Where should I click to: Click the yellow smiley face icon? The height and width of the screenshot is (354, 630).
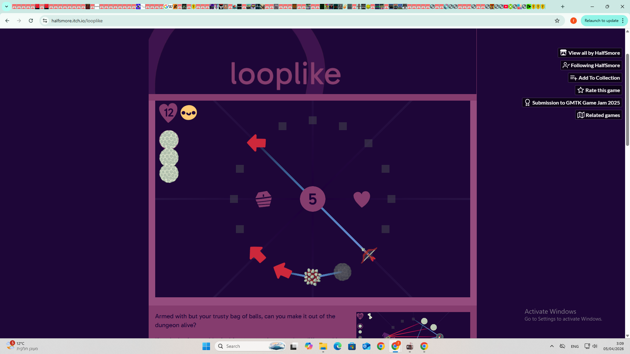189,113
